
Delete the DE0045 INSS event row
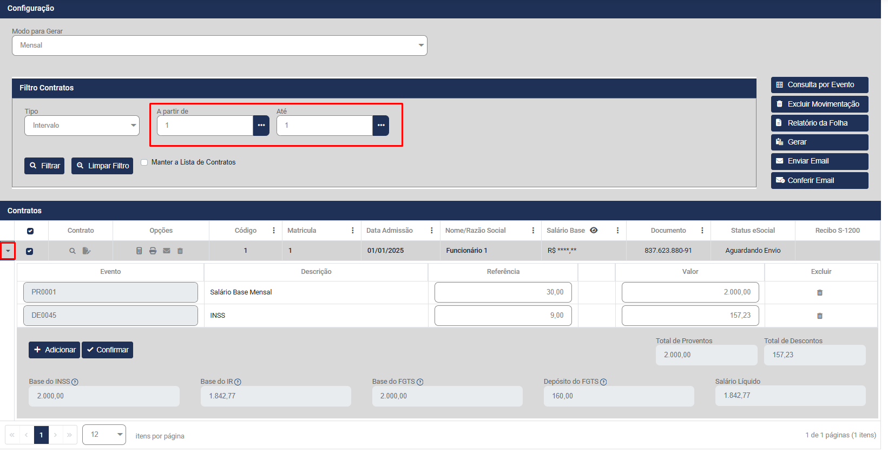point(819,316)
